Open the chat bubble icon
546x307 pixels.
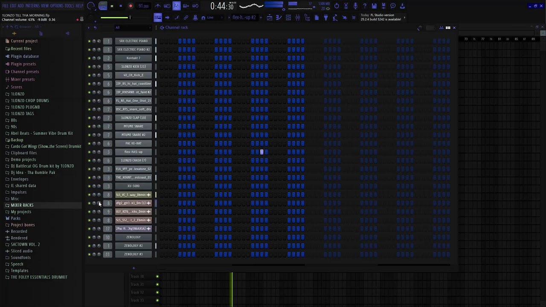tap(393, 6)
